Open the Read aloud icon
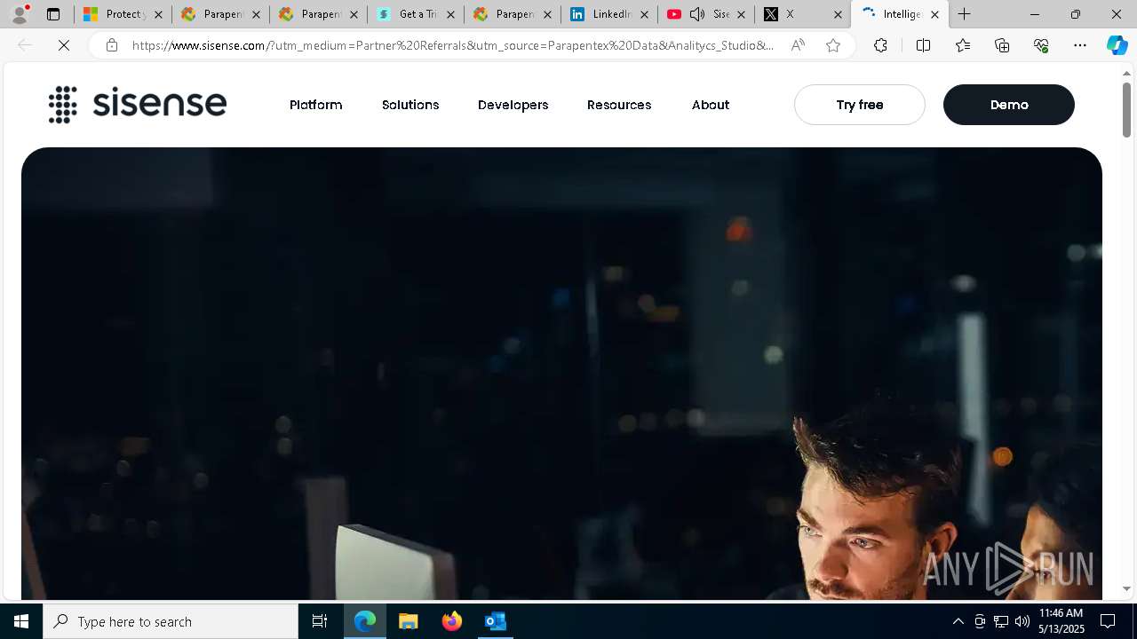Screen dimensions: 1137x639 (x=798, y=45)
